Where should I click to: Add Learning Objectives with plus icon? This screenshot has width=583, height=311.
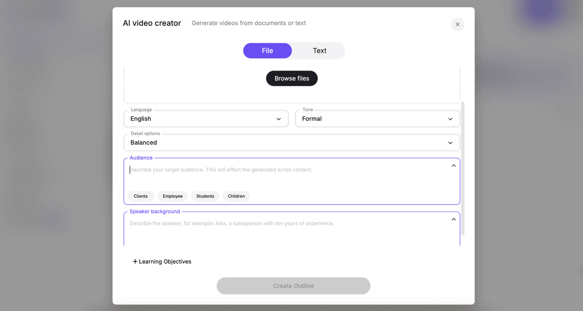135,261
